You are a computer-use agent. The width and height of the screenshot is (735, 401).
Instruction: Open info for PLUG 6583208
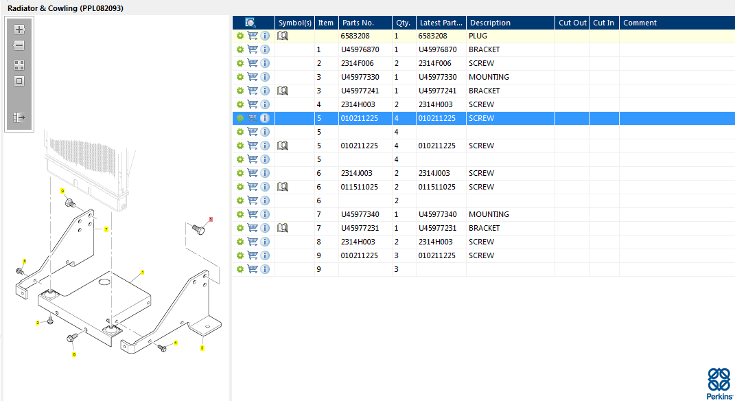point(265,36)
